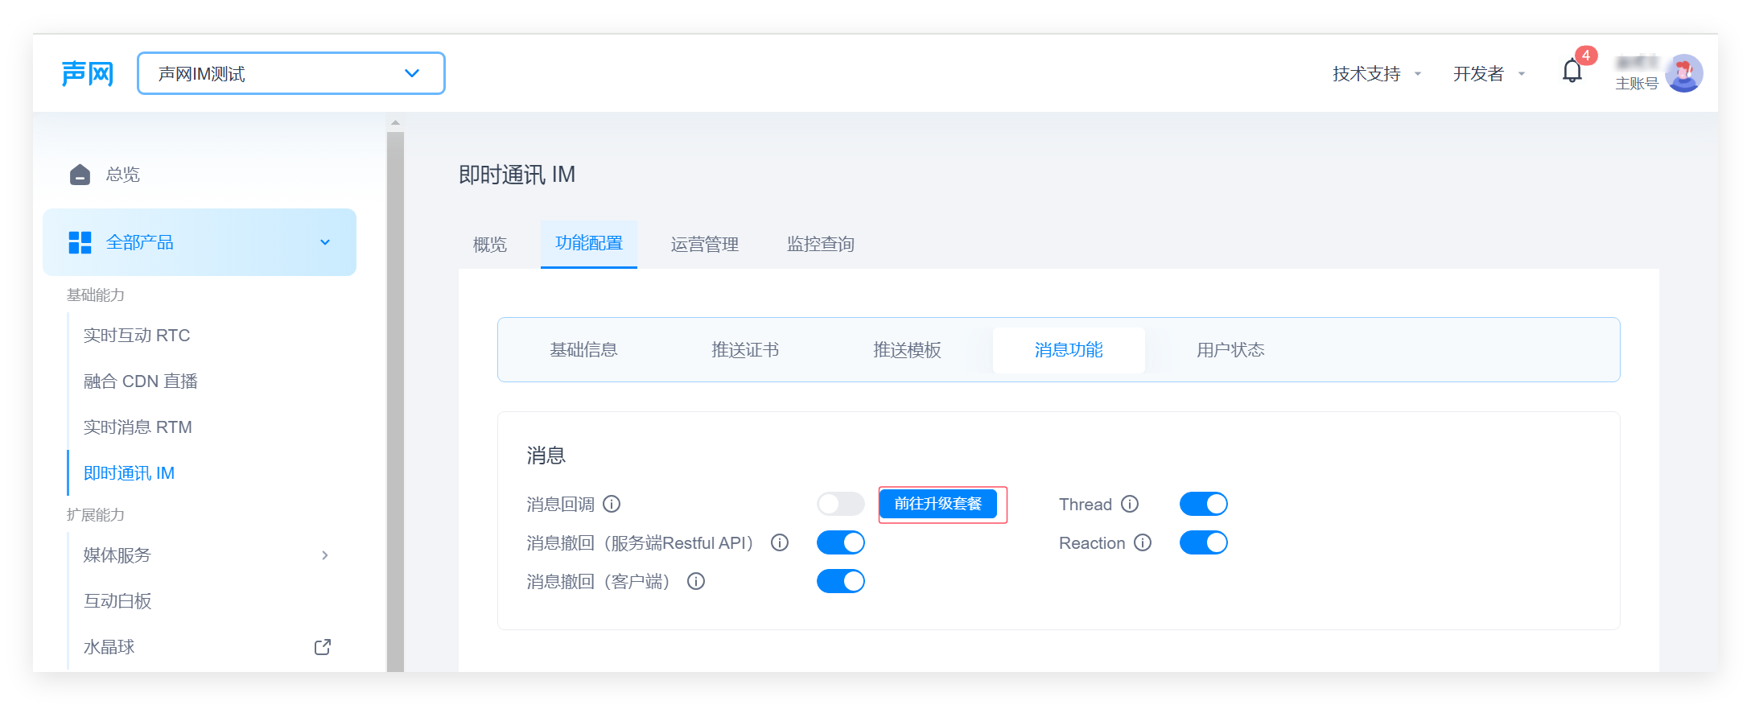Open 互动白板 in sidebar
This screenshot has height=705, width=1751.
[x=117, y=601]
